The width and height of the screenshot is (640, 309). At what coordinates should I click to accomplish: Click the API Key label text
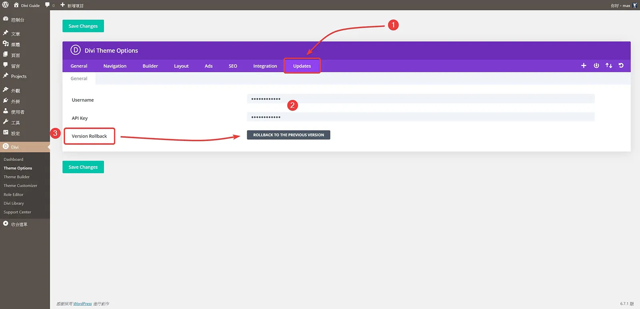80,118
